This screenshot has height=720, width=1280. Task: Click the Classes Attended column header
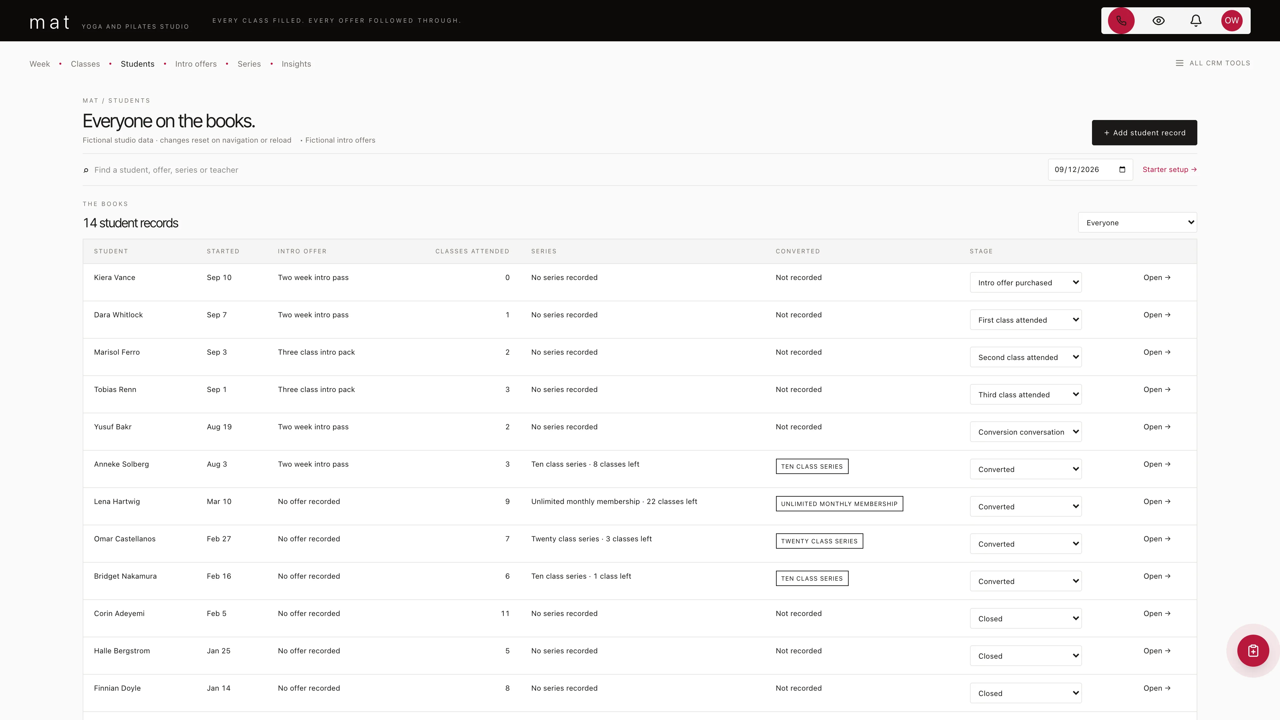click(x=472, y=251)
